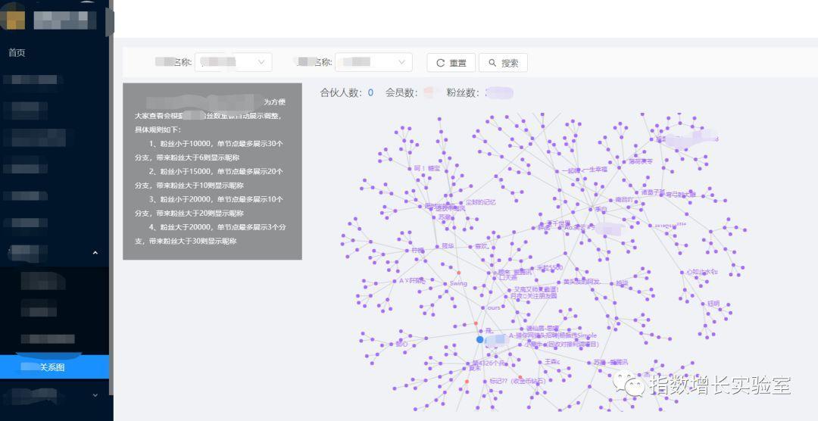
Task: Click the 搜索 (search) button
Action: (x=504, y=63)
